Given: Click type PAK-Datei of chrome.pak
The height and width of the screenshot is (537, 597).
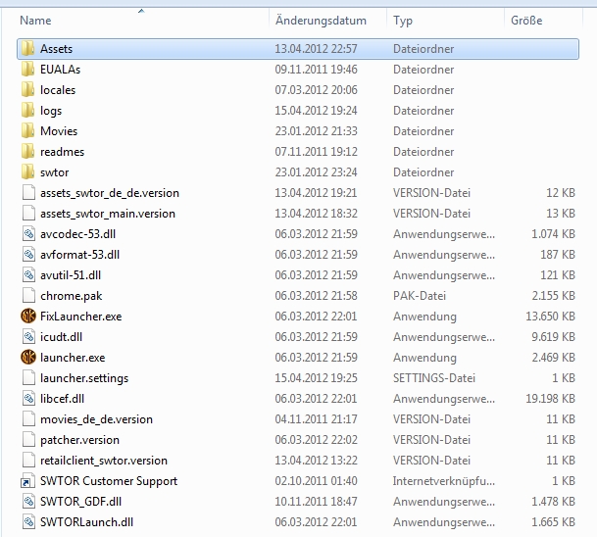Looking at the screenshot, I should click(420, 296).
